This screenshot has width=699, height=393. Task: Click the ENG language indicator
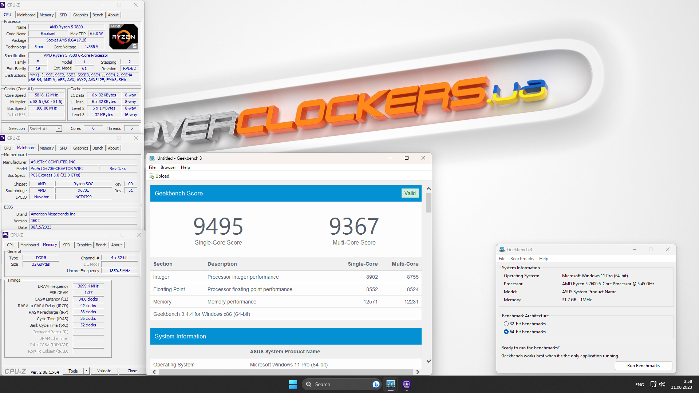(x=640, y=385)
